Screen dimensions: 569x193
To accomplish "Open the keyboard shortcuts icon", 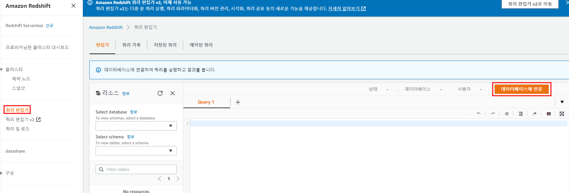I will click(549, 114).
